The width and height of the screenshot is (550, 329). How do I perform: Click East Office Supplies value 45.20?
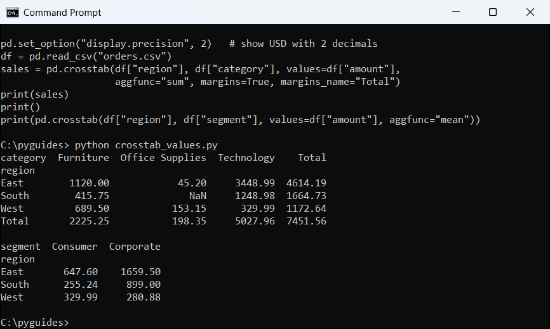tap(192, 183)
